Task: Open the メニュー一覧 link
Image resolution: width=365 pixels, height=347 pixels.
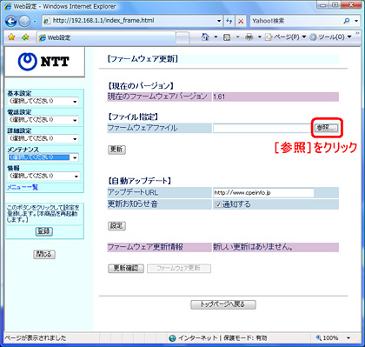Action: (23, 187)
